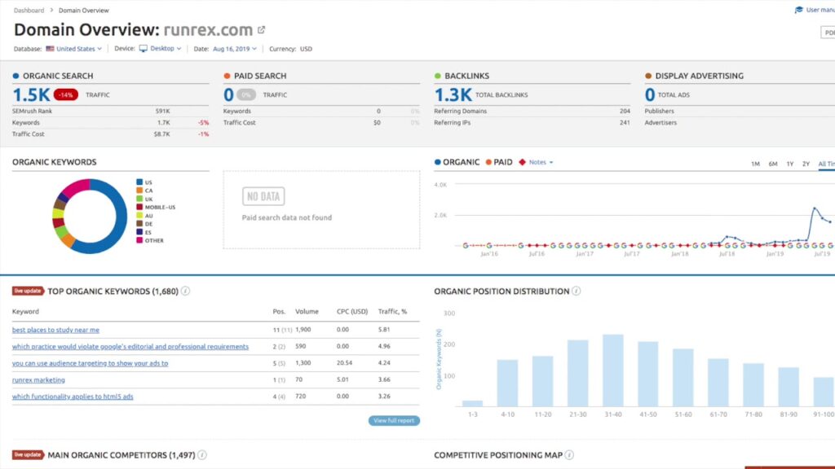Click the Pos. column header
This screenshot has height=469, width=835.
(x=279, y=312)
